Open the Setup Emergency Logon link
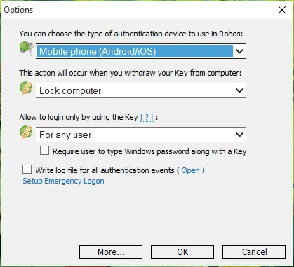Viewport: 294px width, 267px height. click(x=63, y=181)
